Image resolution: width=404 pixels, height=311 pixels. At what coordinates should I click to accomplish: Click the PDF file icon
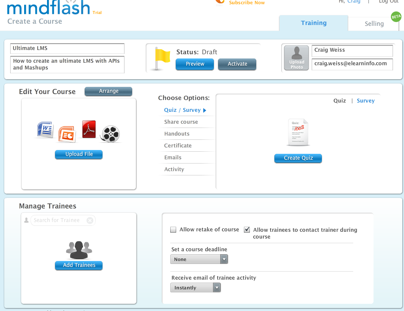[89, 129]
